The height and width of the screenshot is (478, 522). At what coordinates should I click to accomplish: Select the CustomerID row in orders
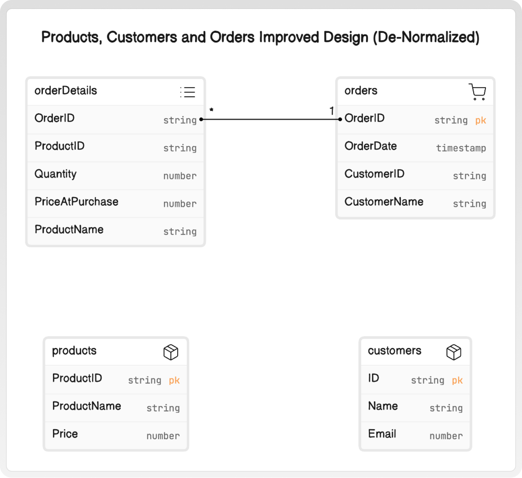(x=415, y=176)
